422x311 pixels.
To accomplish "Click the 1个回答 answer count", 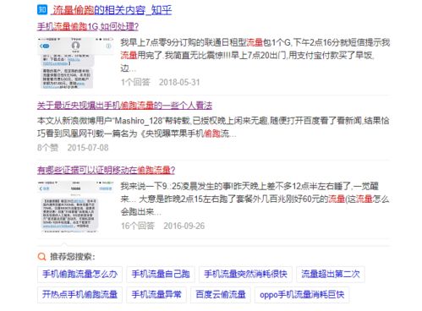I will 135,82.
